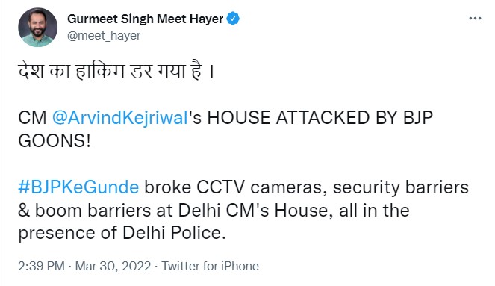Screen dimensions: 495x286
Task: Click the Mar 30, 2022 date
Action: pyautogui.click(x=113, y=266)
